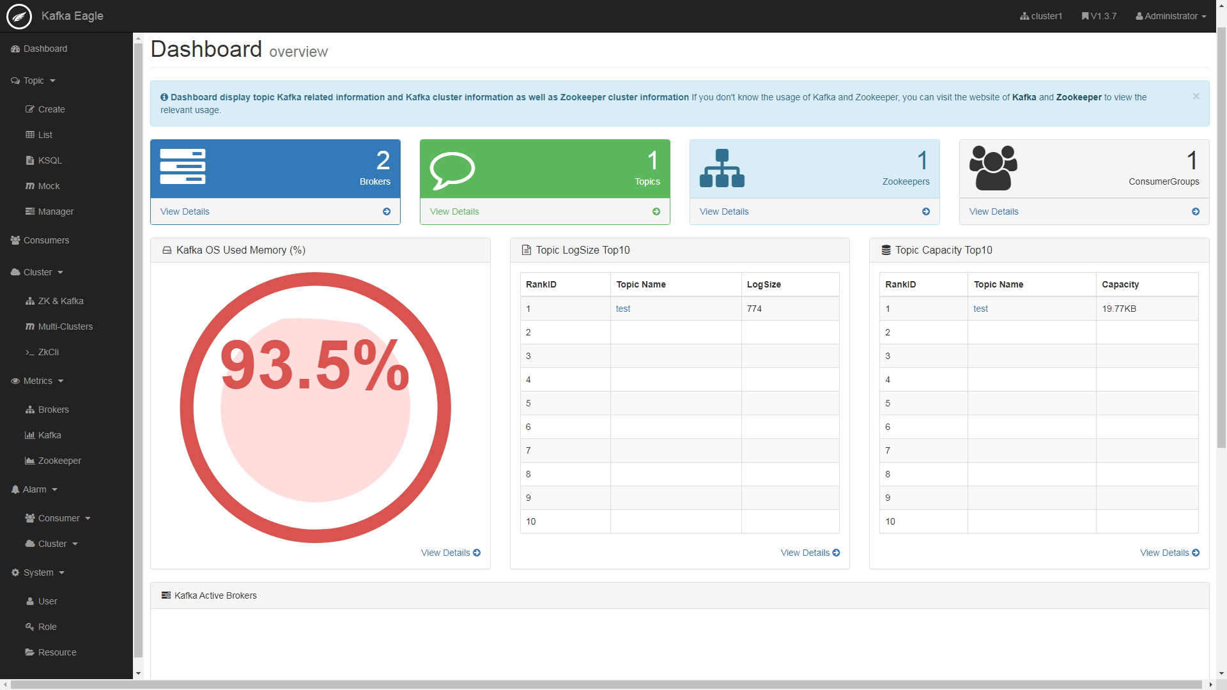Viewport: 1227px width, 690px height.
Task: Click the Zookeepers sitemap icon
Action: pos(722,169)
